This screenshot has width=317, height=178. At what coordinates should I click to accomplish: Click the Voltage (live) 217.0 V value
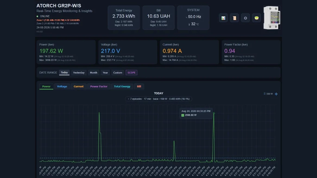[110, 51]
